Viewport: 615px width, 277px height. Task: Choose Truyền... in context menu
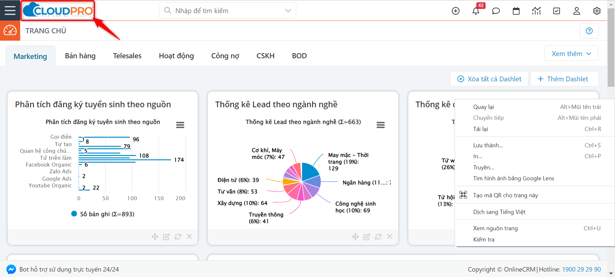535,167
